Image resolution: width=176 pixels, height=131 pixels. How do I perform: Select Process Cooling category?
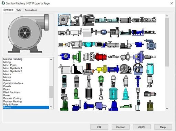(12, 98)
